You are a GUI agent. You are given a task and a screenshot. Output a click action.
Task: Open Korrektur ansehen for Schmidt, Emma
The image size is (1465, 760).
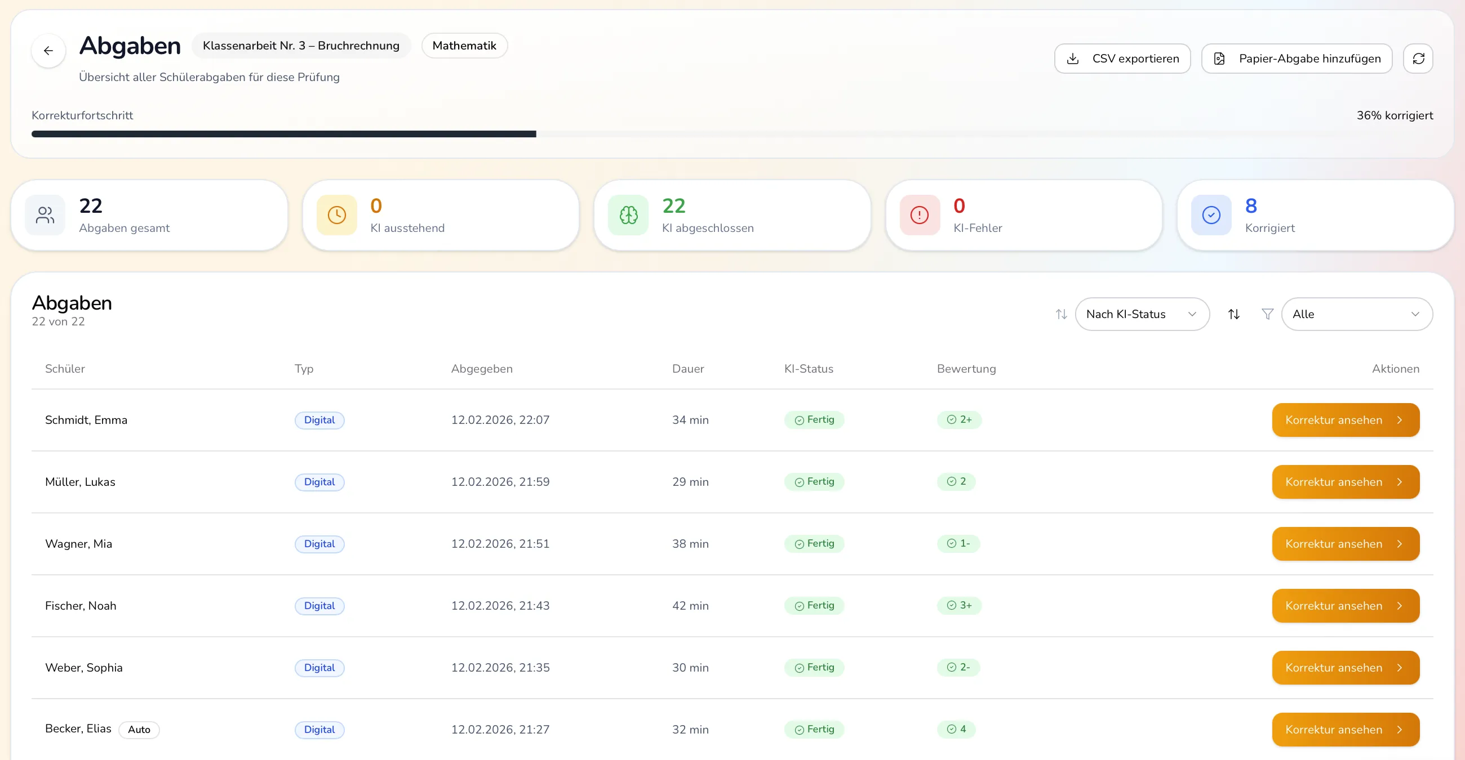pyautogui.click(x=1345, y=421)
